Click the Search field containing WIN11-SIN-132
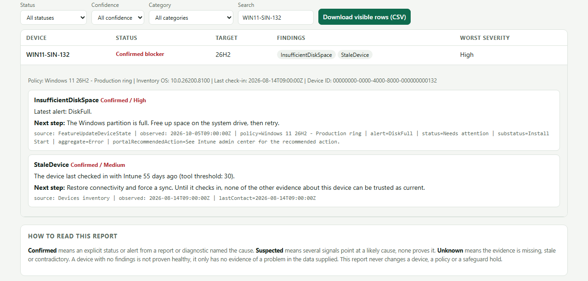This screenshot has width=588, height=281. point(276,18)
